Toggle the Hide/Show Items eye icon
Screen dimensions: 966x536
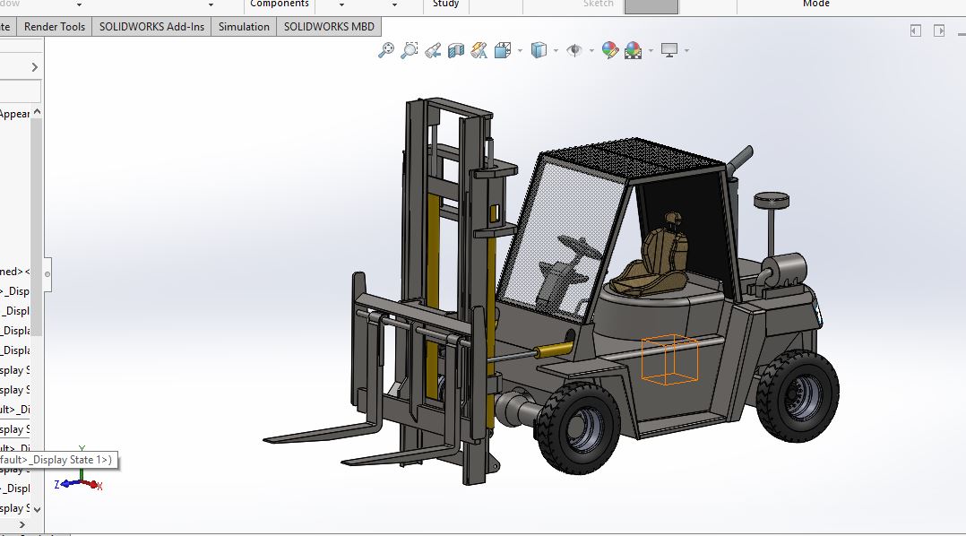574,50
